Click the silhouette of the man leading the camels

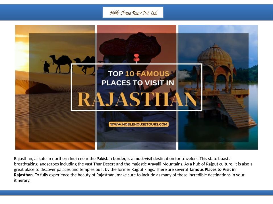coord(46,67)
